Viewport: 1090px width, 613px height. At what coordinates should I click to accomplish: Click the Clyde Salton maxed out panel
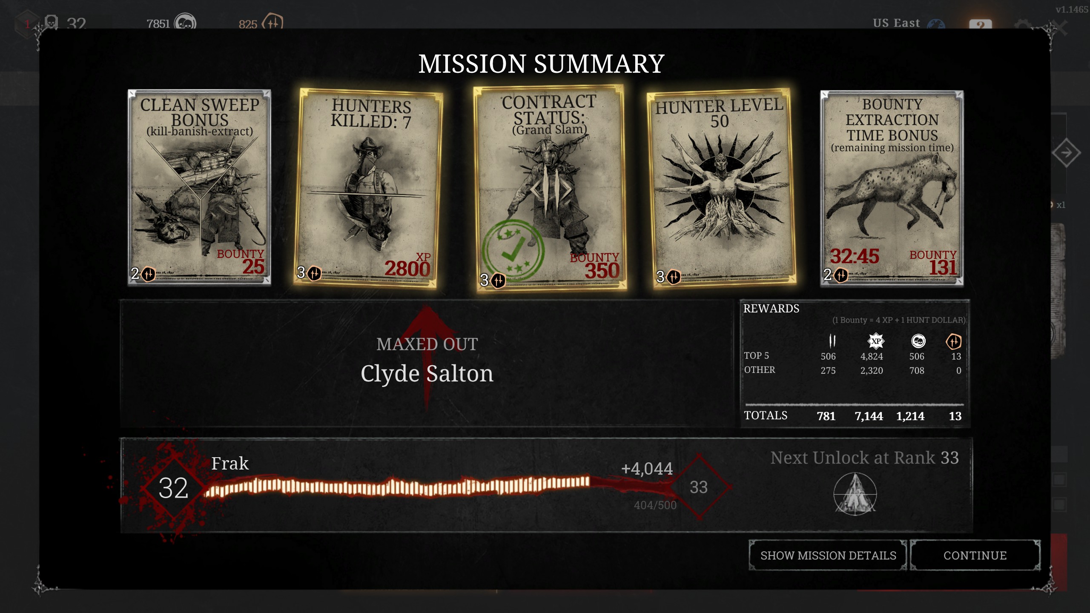pyautogui.click(x=427, y=363)
